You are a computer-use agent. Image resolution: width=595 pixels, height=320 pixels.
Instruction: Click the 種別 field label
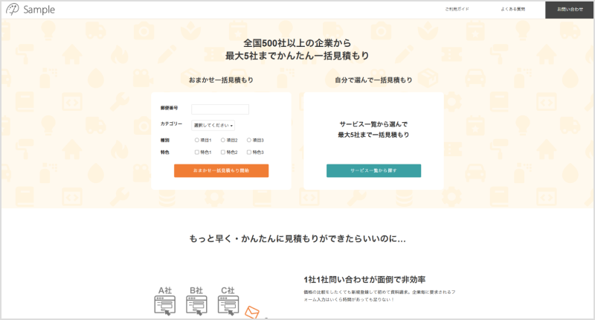tap(164, 140)
